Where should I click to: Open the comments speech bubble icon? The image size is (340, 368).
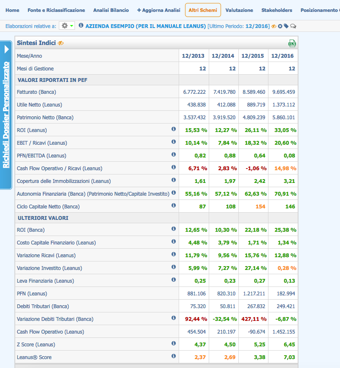(x=293, y=26)
